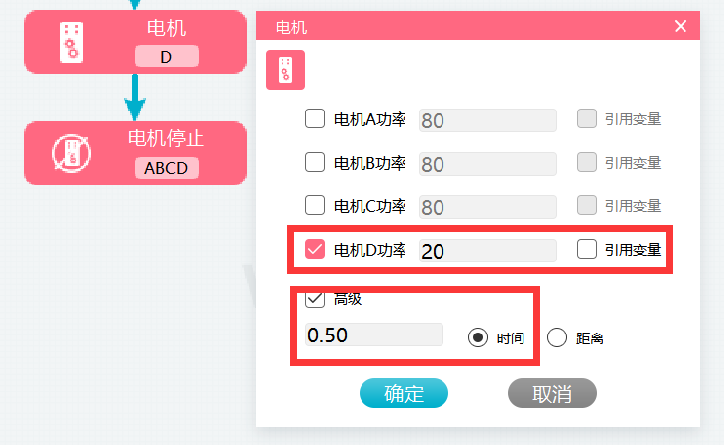Click the motor A power field showing 80
Screen dimensions: 724x445
pos(488,120)
